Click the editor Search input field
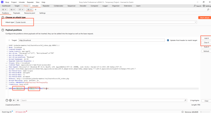 (x=104, y=100)
